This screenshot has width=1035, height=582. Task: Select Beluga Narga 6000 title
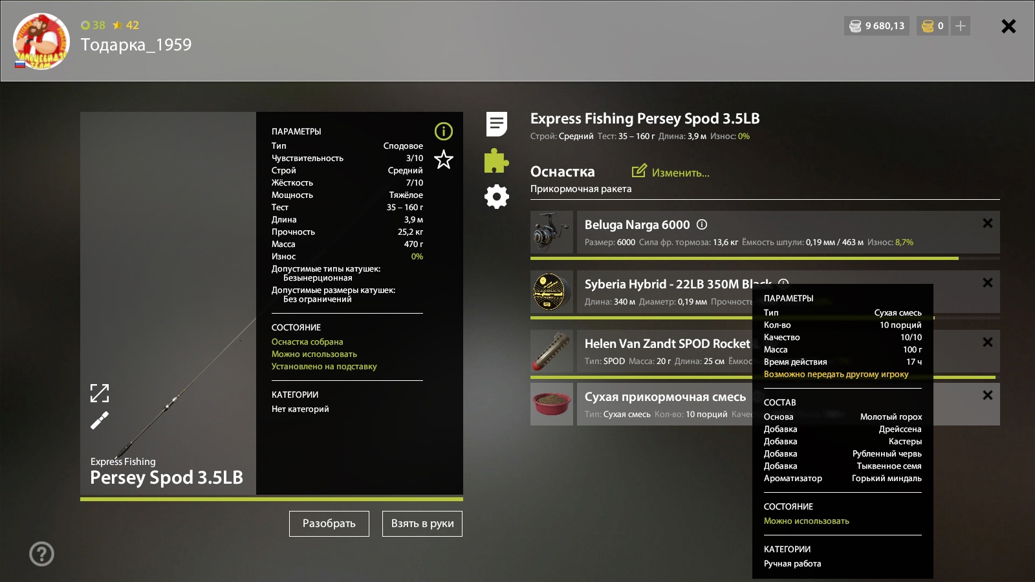tap(637, 224)
